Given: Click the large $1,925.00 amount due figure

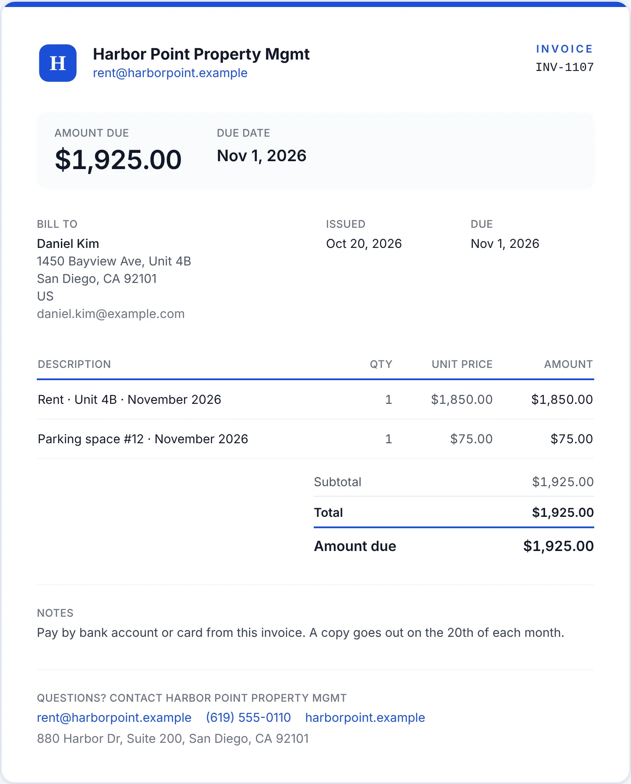Looking at the screenshot, I should pyautogui.click(x=118, y=159).
